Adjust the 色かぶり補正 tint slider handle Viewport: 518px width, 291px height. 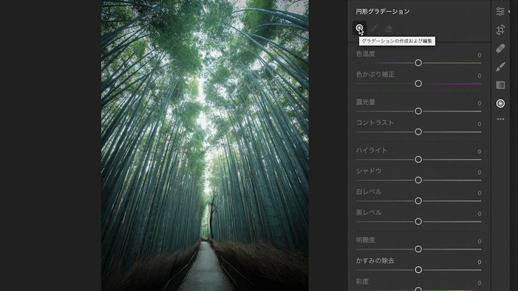click(x=418, y=83)
